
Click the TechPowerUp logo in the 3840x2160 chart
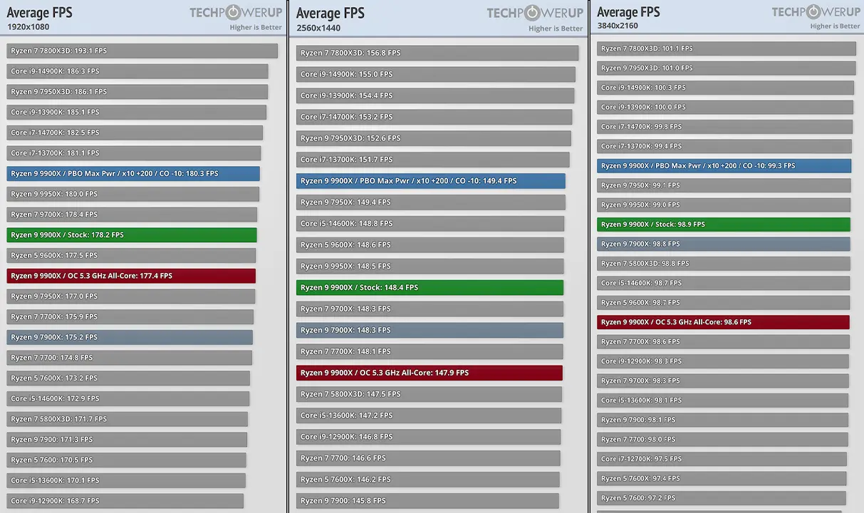pos(816,12)
